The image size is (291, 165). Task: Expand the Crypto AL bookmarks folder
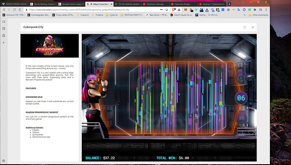(112, 15)
